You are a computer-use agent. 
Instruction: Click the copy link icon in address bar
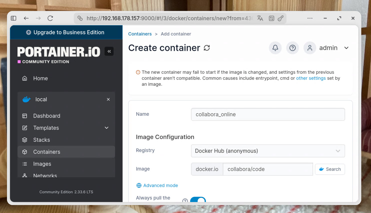[x=281, y=18]
